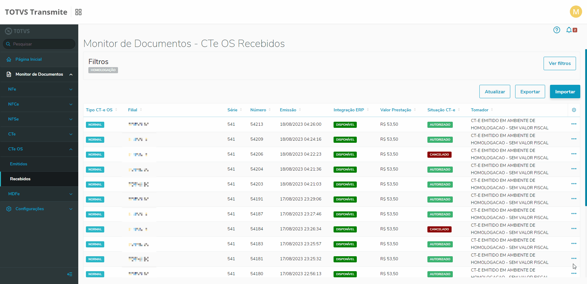Viewport: 587px width, 284px height.
Task: Sort table by Situação CT-e column arrows
Action: (x=459, y=110)
